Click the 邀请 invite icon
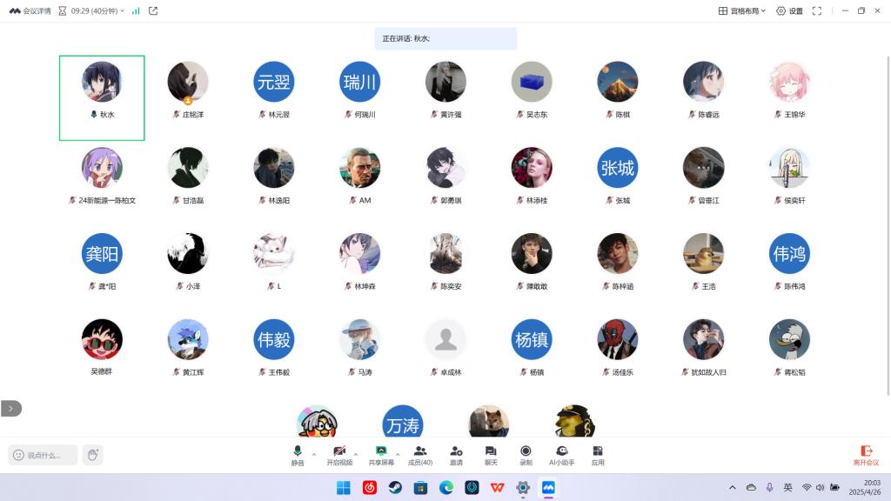Image resolution: width=891 pixels, height=501 pixels. click(456, 455)
